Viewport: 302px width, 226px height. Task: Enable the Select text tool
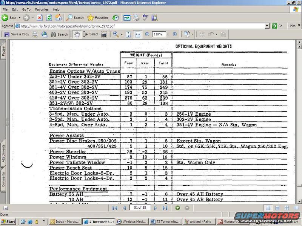[x=91, y=34]
